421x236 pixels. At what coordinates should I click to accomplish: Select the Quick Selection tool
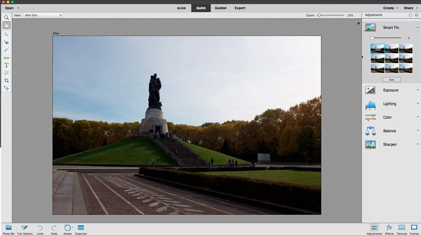coord(6,34)
